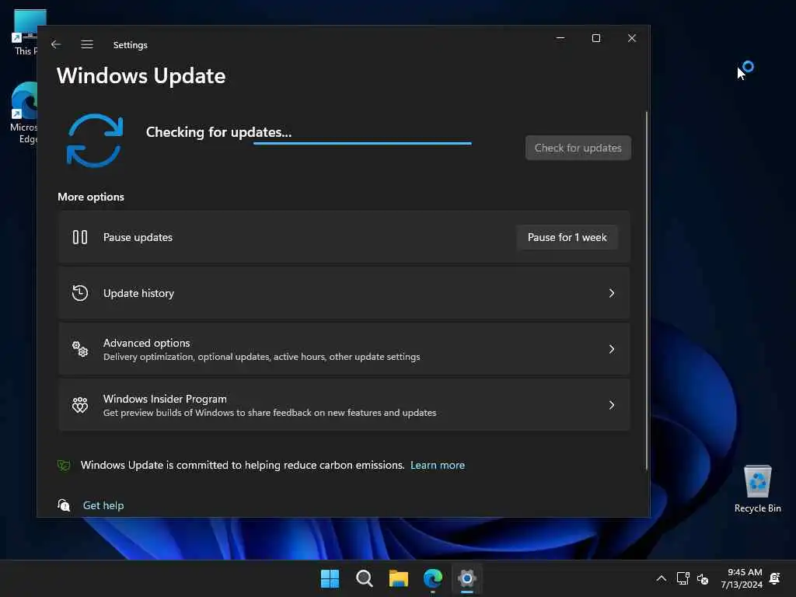
Task: Expand Windows Insider Program chevron
Action: coord(612,404)
